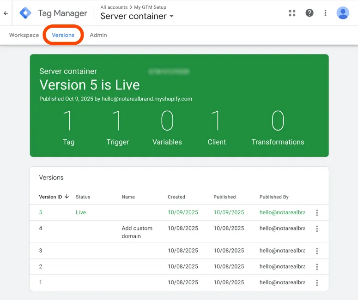Screen dimensions: 358x300
Task: Sort by the Version ID column header
Action: (50, 197)
